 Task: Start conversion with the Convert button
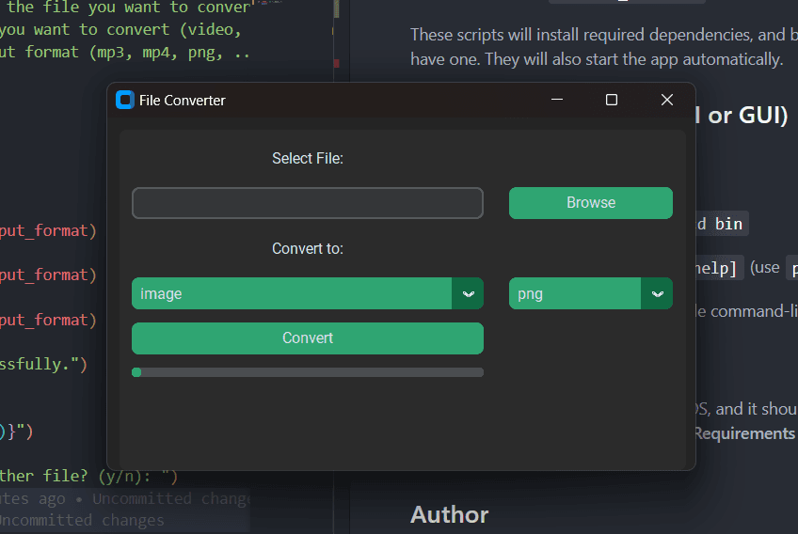coord(307,338)
